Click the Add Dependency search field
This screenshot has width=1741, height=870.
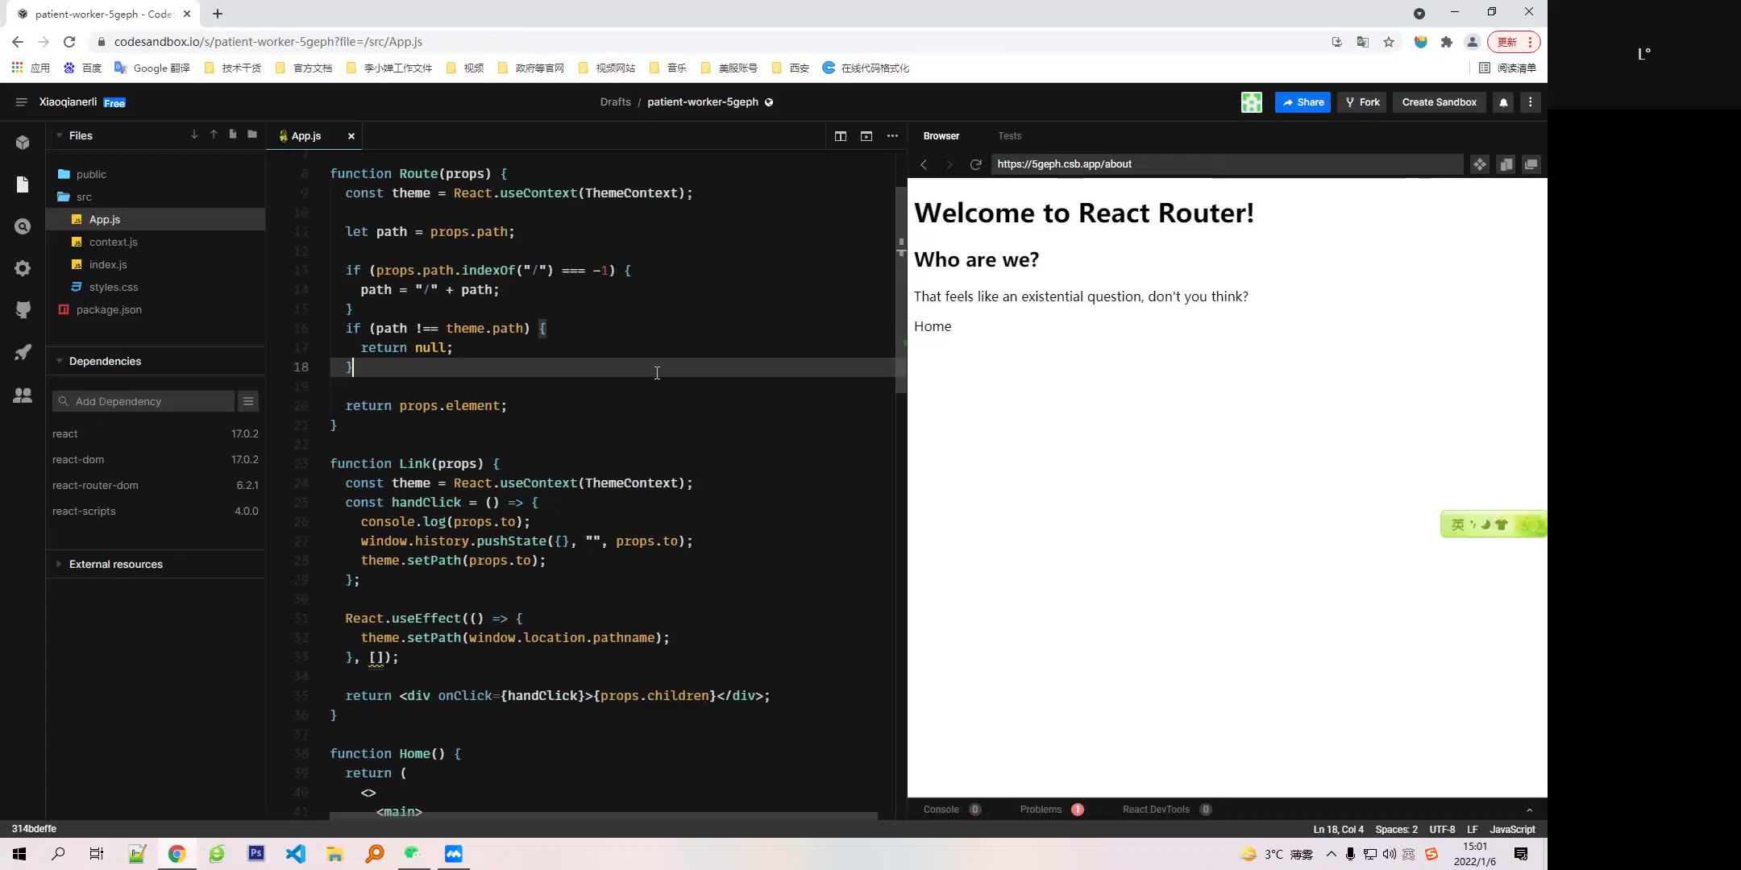[143, 400]
